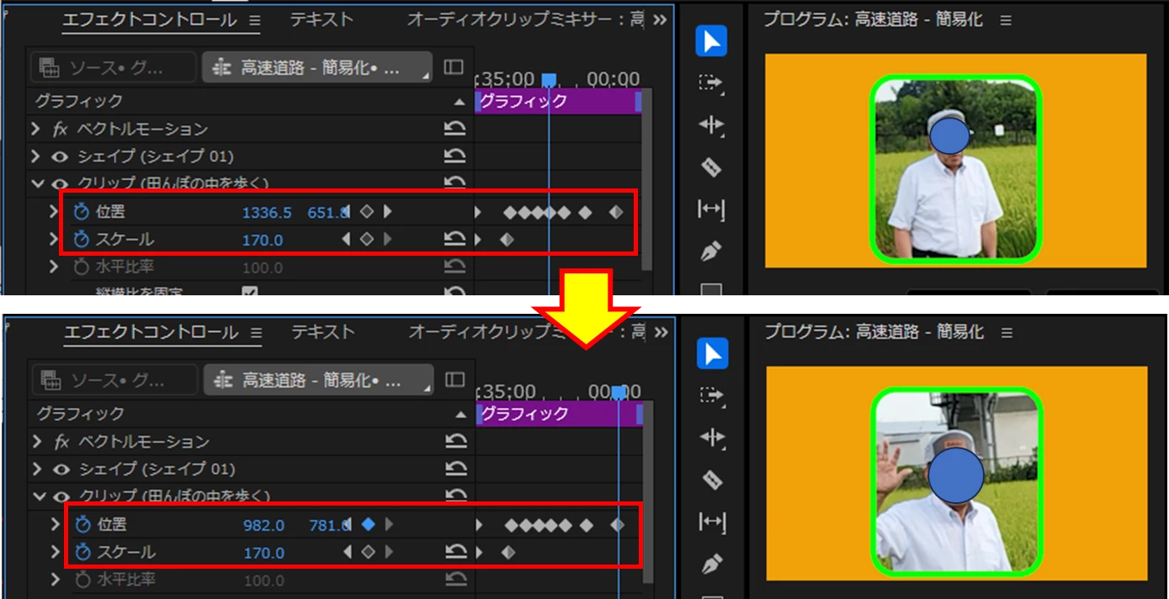1169x599 pixels.
Task: Expand ベクトルモーション row in lower screenshot
Action: [37, 441]
